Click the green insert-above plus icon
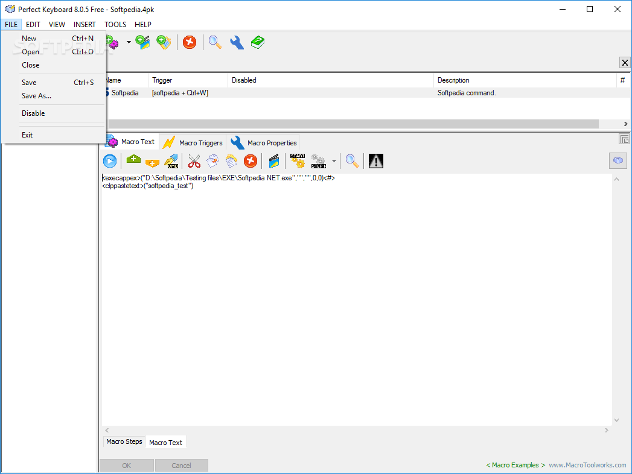The height and width of the screenshot is (474, 632). click(x=133, y=160)
